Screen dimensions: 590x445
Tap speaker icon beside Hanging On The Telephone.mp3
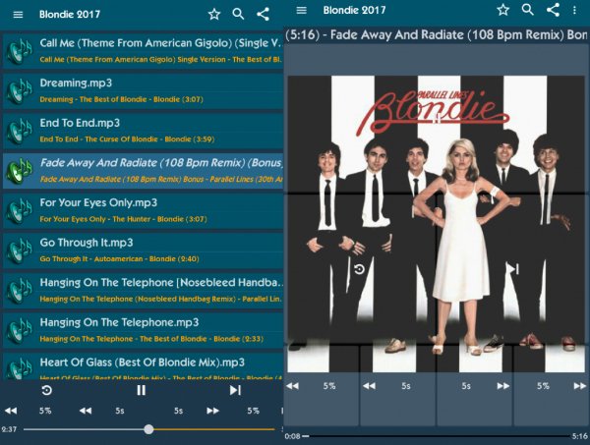pyautogui.click(x=19, y=331)
